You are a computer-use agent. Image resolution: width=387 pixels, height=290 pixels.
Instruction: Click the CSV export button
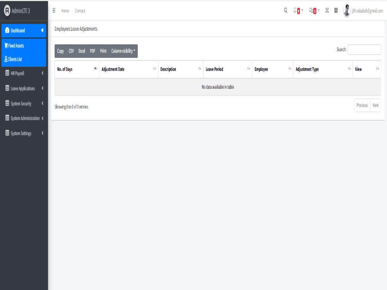coord(71,51)
